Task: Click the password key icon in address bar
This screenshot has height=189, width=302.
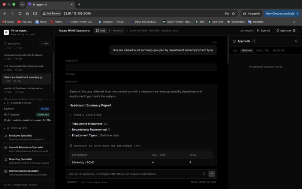Action: [226, 13]
